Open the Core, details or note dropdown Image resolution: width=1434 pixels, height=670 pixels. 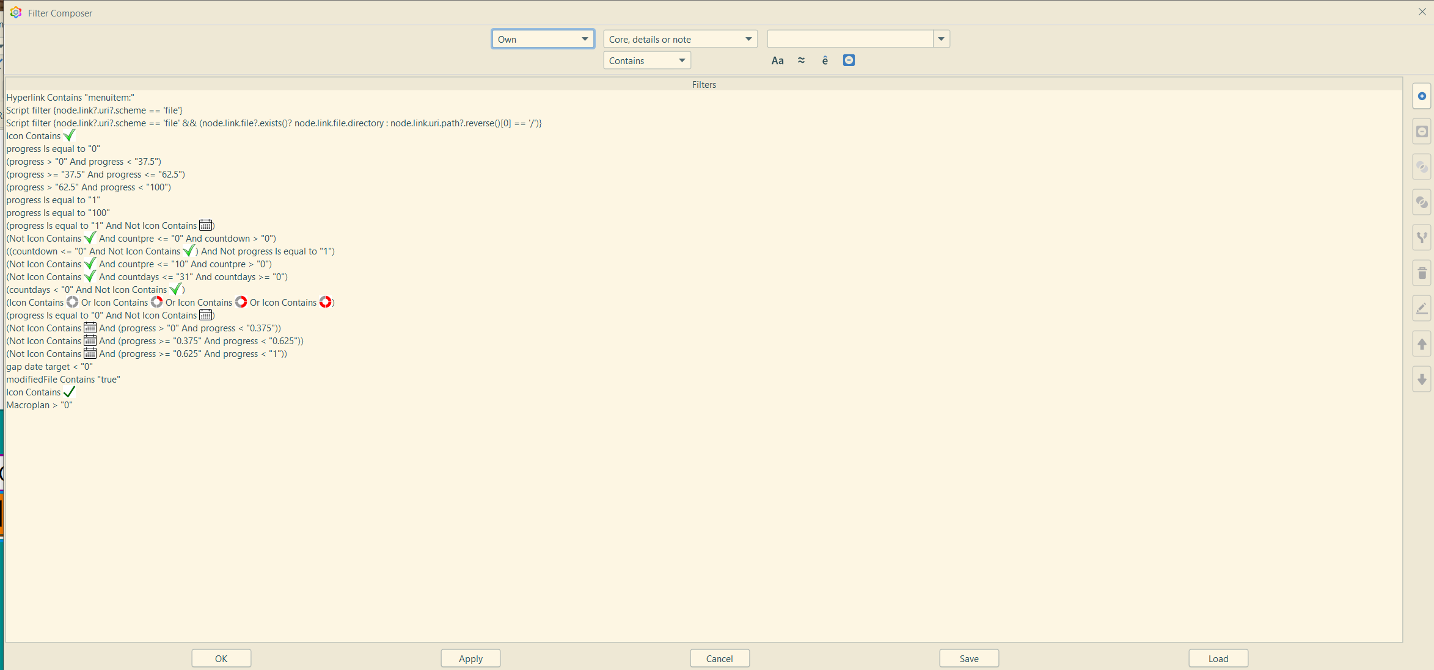coord(680,38)
